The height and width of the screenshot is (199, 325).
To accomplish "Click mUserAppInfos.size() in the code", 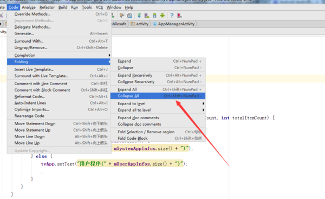I will [140, 164].
